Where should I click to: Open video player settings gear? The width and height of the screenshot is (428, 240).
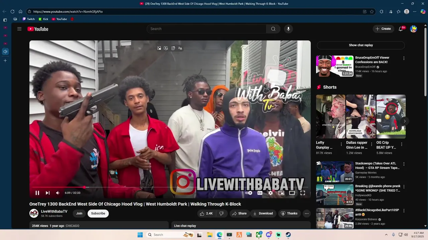coord(271,193)
